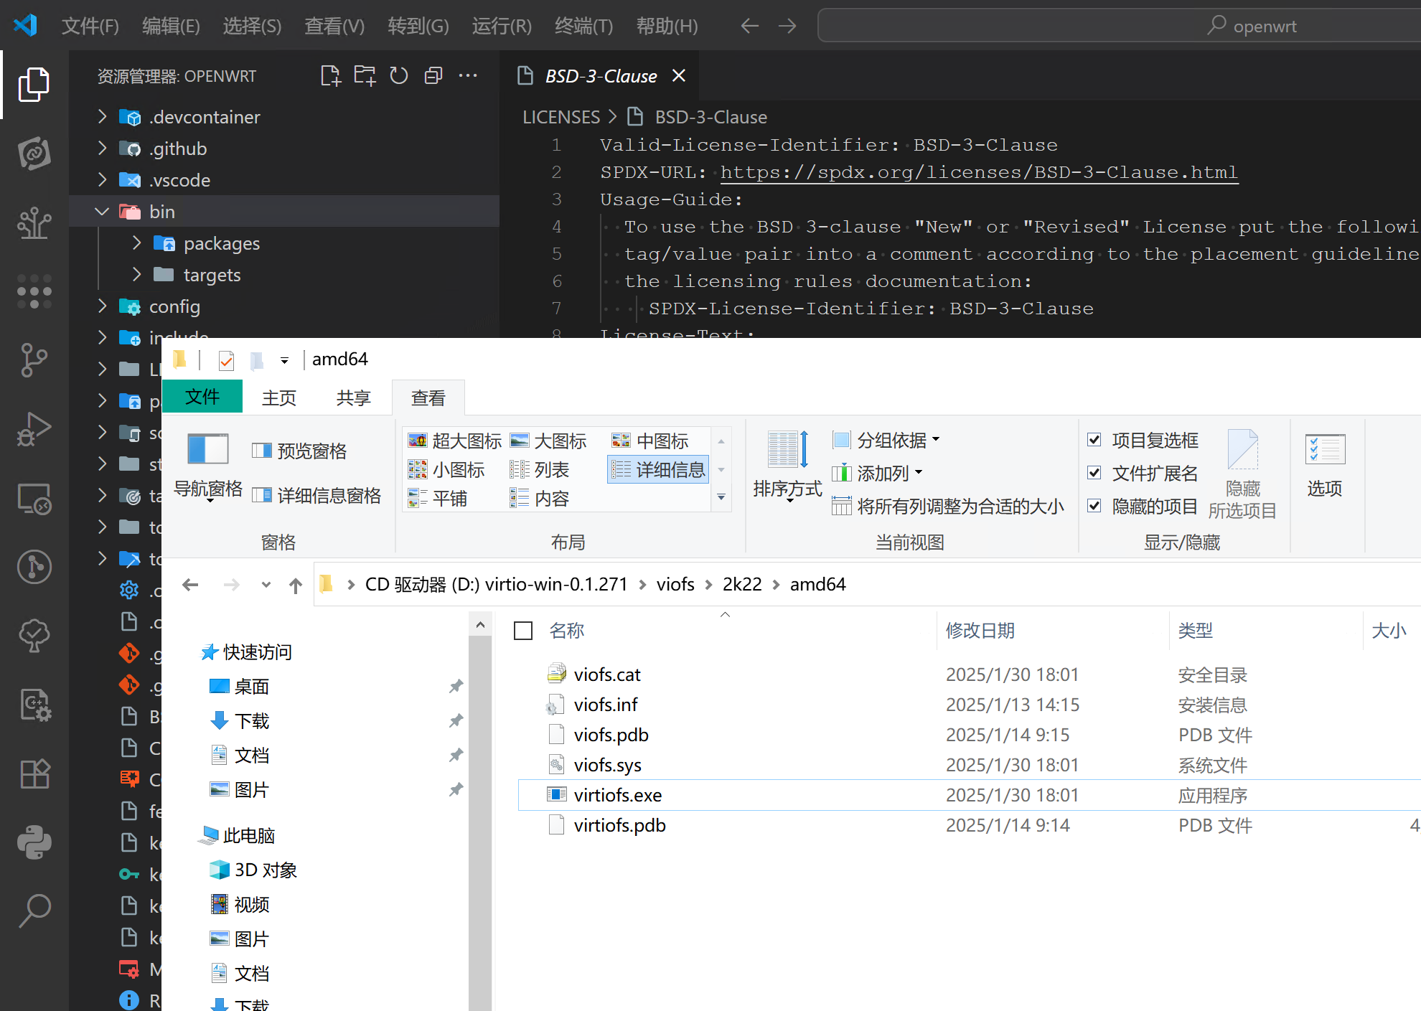
Task: Click the Python extension icon in activity bar
Action: pos(34,842)
